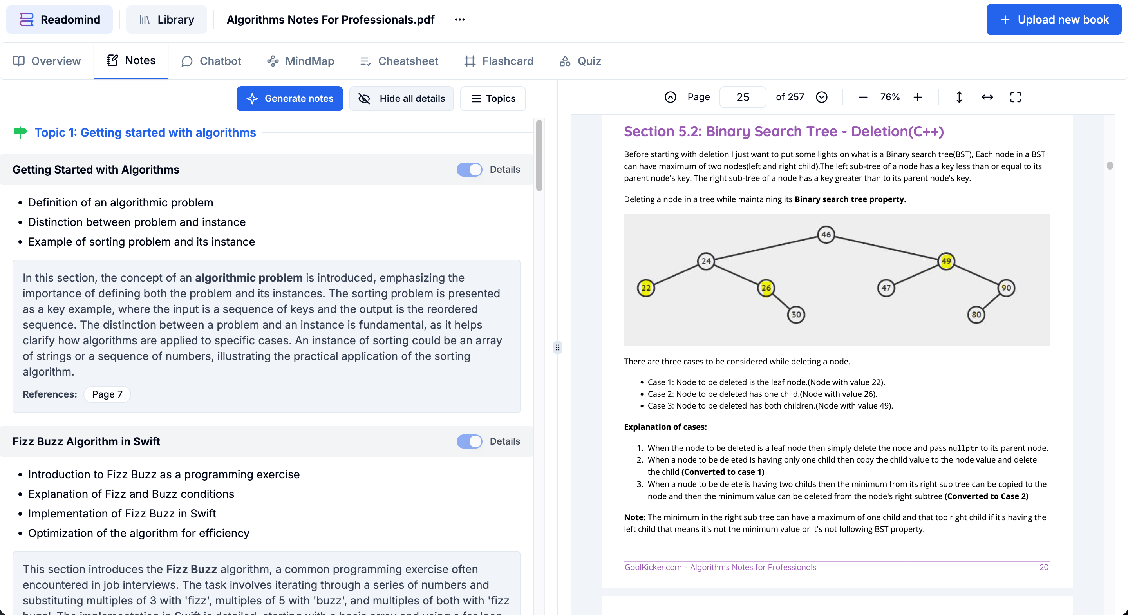The image size is (1128, 615).
Task: Go to next page with down chevron
Action: coord(821,97)
